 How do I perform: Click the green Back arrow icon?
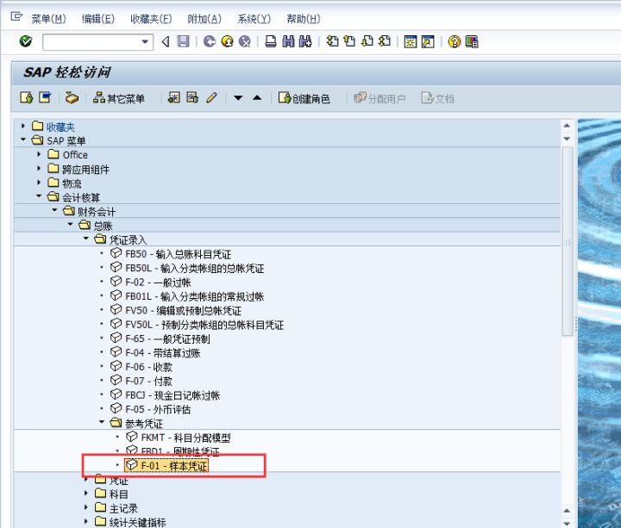pos(210,41)
